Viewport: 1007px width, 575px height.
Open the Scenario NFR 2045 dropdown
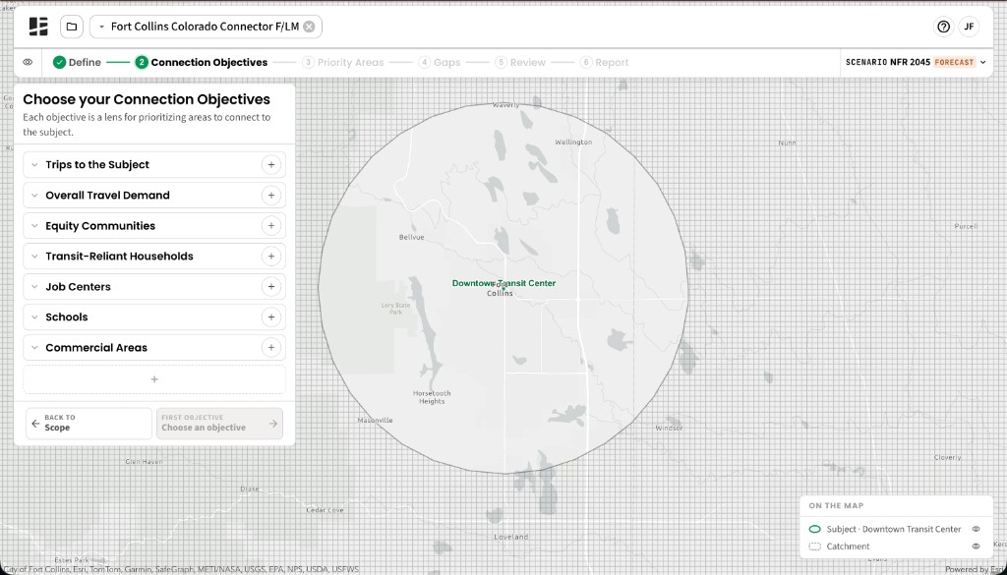pos(916,62)
